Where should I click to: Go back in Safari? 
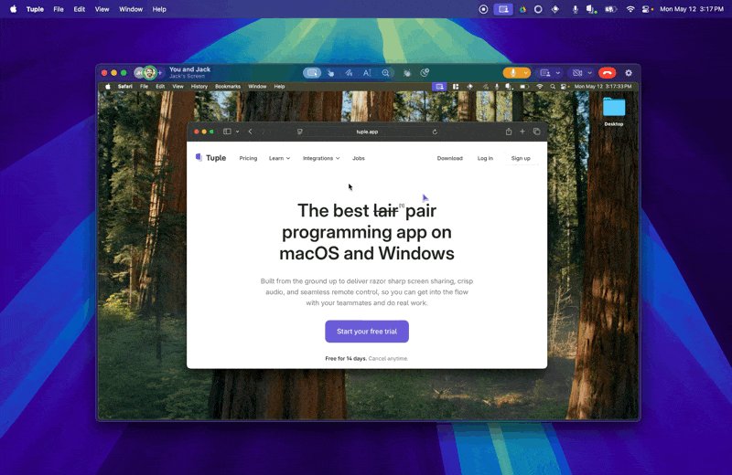[x=250, y=132]
